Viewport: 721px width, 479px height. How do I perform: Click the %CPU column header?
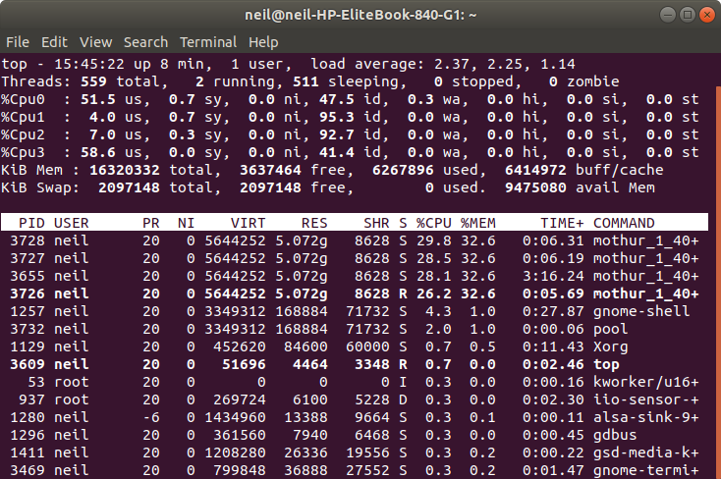[433, 223]
